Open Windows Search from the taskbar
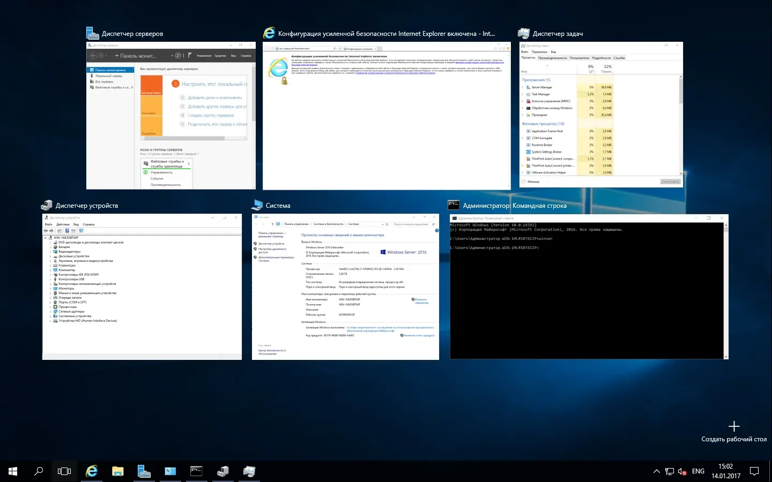 point(38,471)
